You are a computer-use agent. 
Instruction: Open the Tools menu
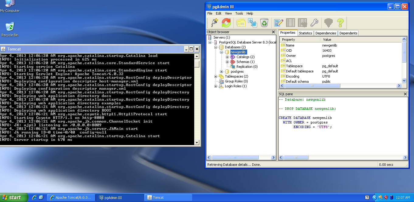(239, 13)
